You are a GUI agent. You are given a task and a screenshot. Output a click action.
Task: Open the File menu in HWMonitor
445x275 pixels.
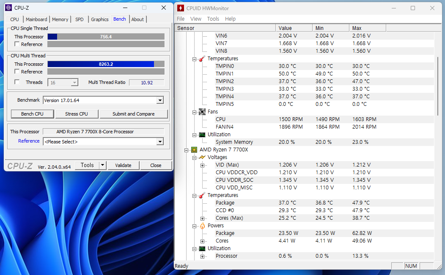tap(181, 19)
